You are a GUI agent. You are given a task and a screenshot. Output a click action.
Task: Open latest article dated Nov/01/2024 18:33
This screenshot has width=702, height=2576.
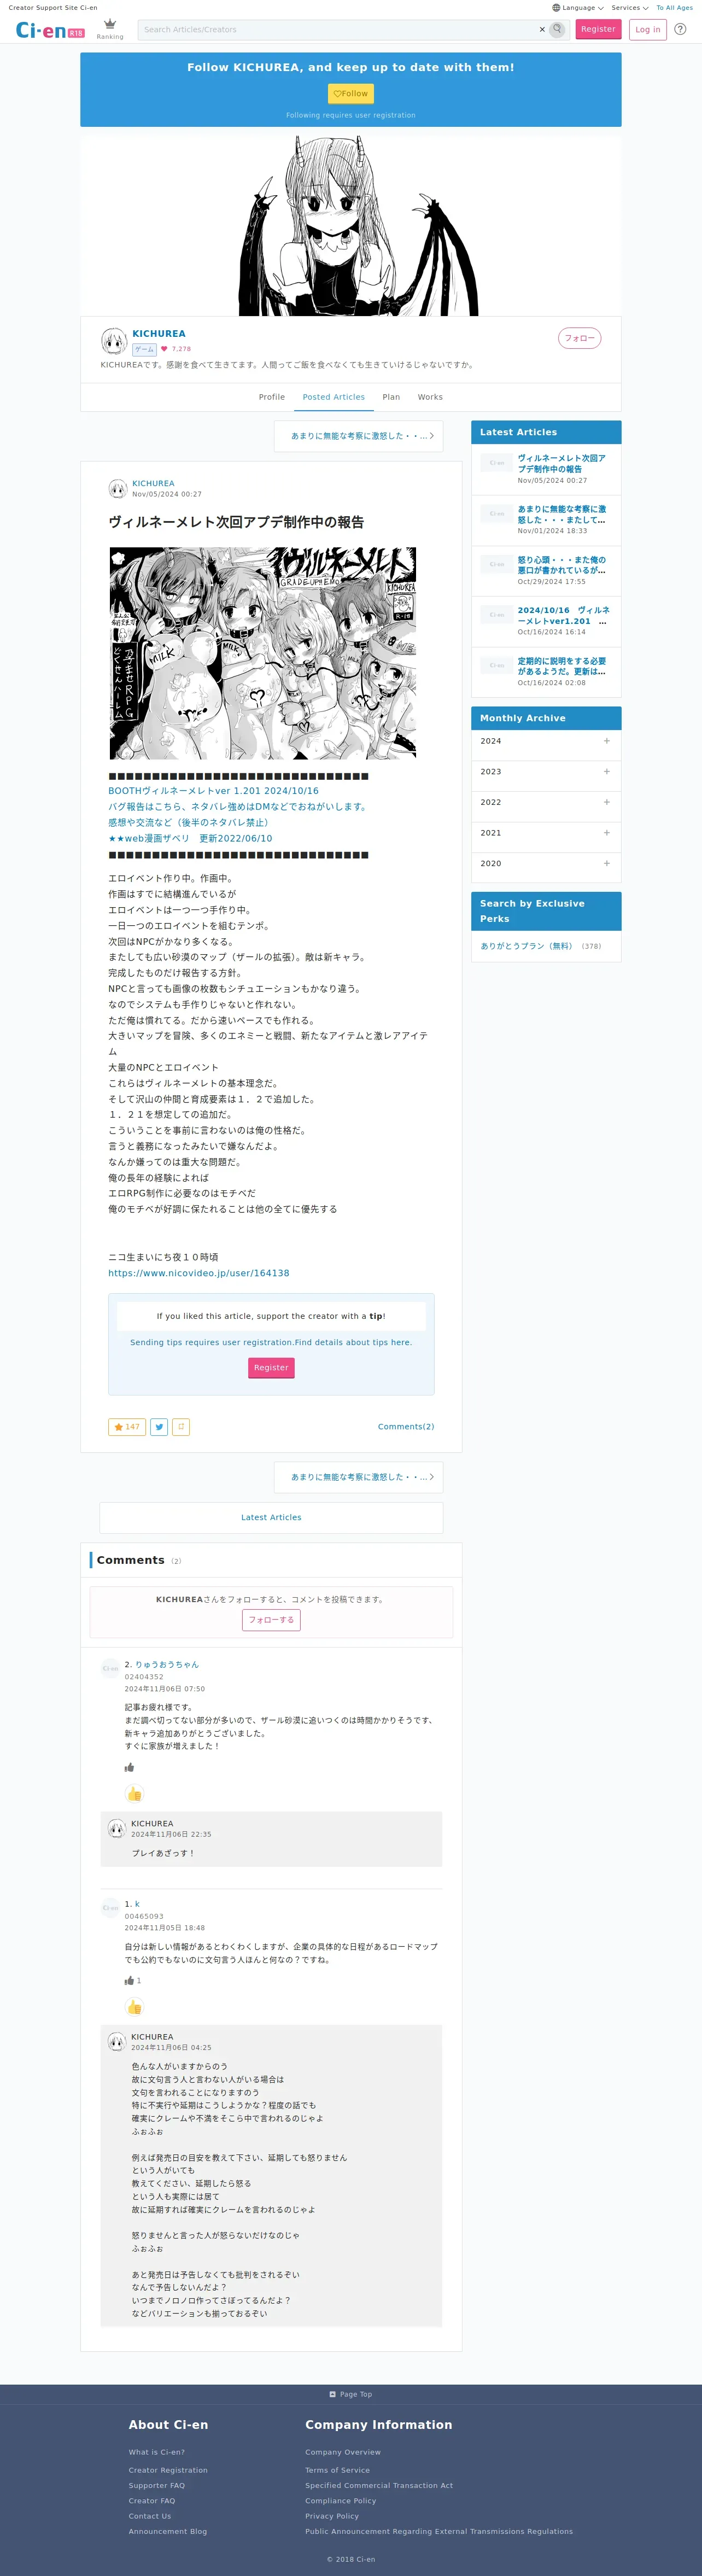[x=546, y=520]
